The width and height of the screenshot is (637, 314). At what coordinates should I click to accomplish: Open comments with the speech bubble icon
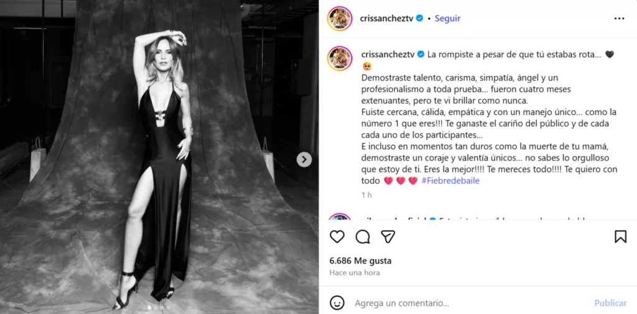(363, 236)
